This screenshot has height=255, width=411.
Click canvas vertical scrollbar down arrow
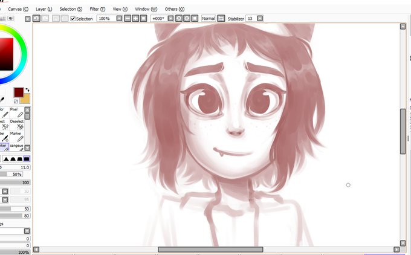coord(403,243)
